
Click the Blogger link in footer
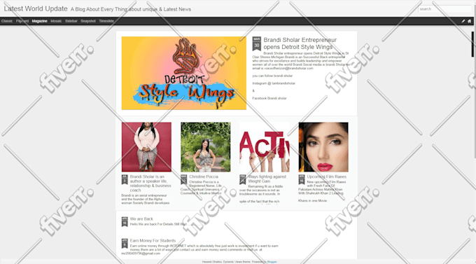click(272, 262)
